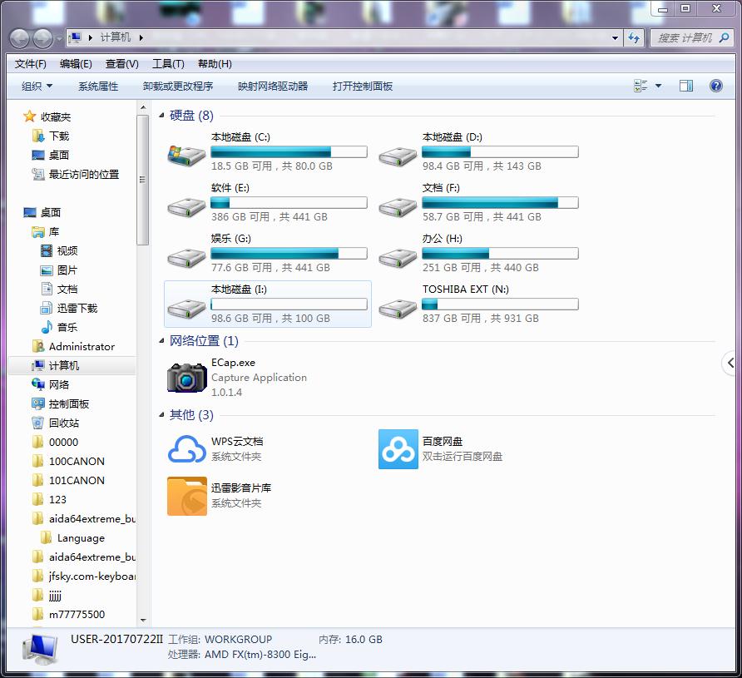Screen dimensions: 742x678
Task: Open 收藏夹 favorites in sidebar
Action: pyautogui.click(x=56, y=116)
